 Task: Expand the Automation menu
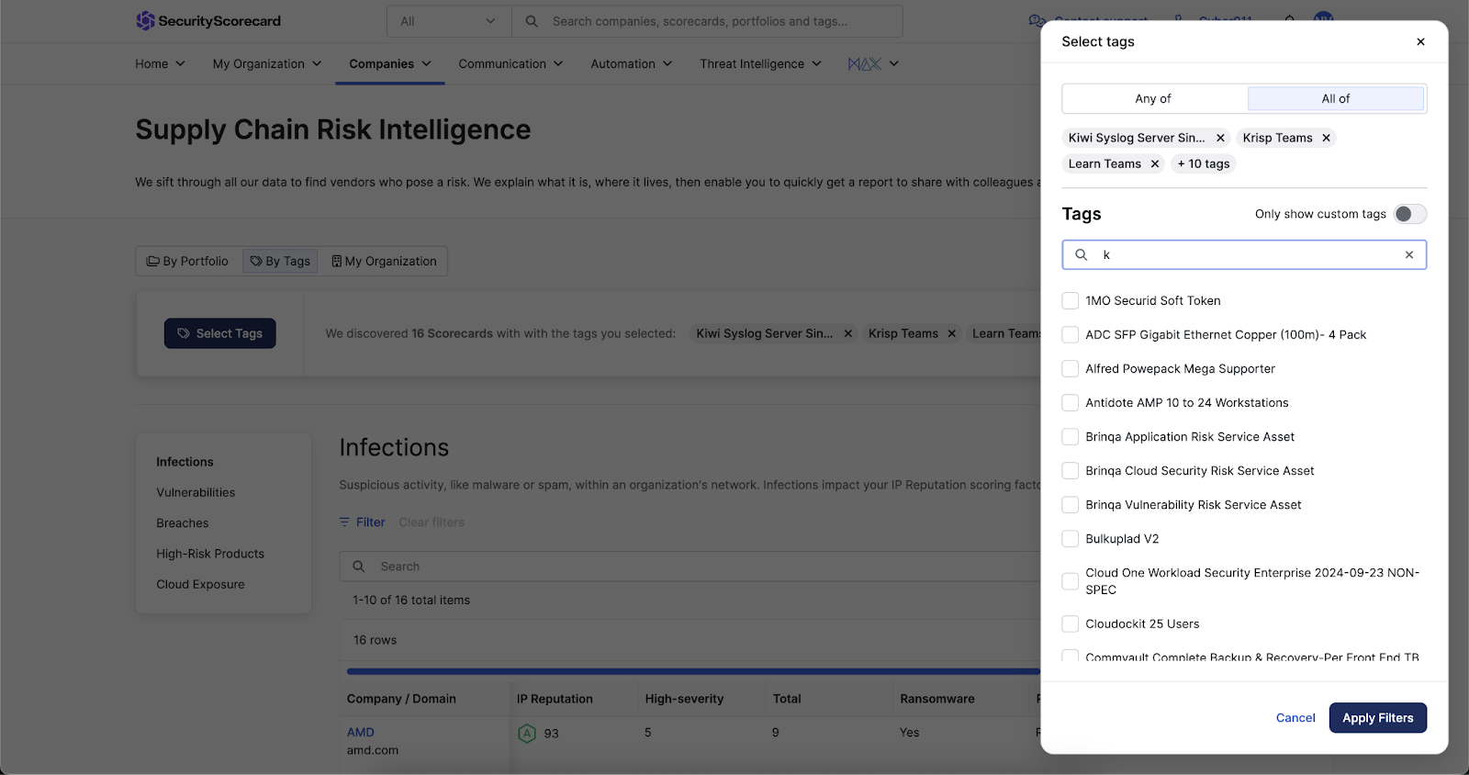(632, 63)
